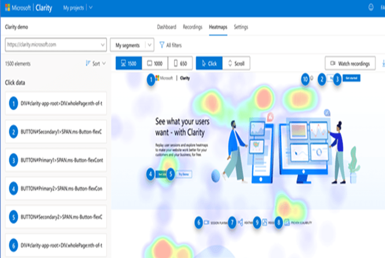Viewport: 385px width, 258px height.
Task: Open the My projects dropdown
Action: pos(78,8)
